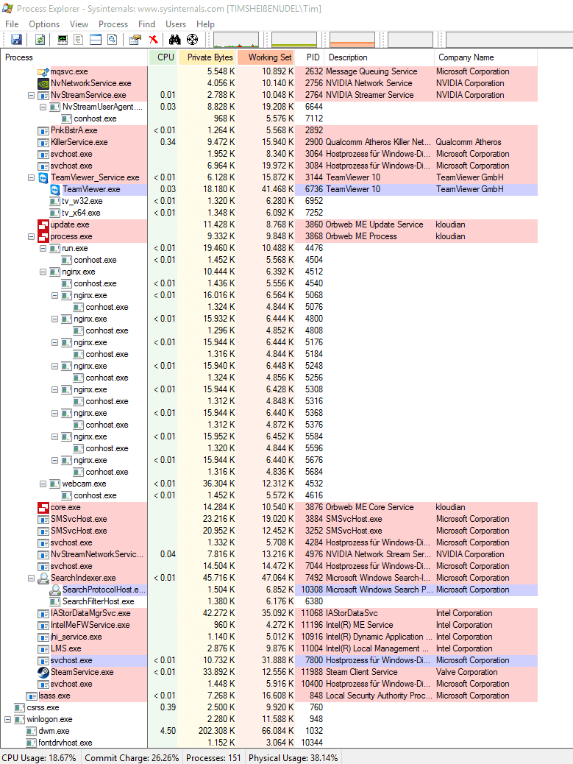
Task: Click the core.exe Orbweb red icon
Action: coord(43,507)
